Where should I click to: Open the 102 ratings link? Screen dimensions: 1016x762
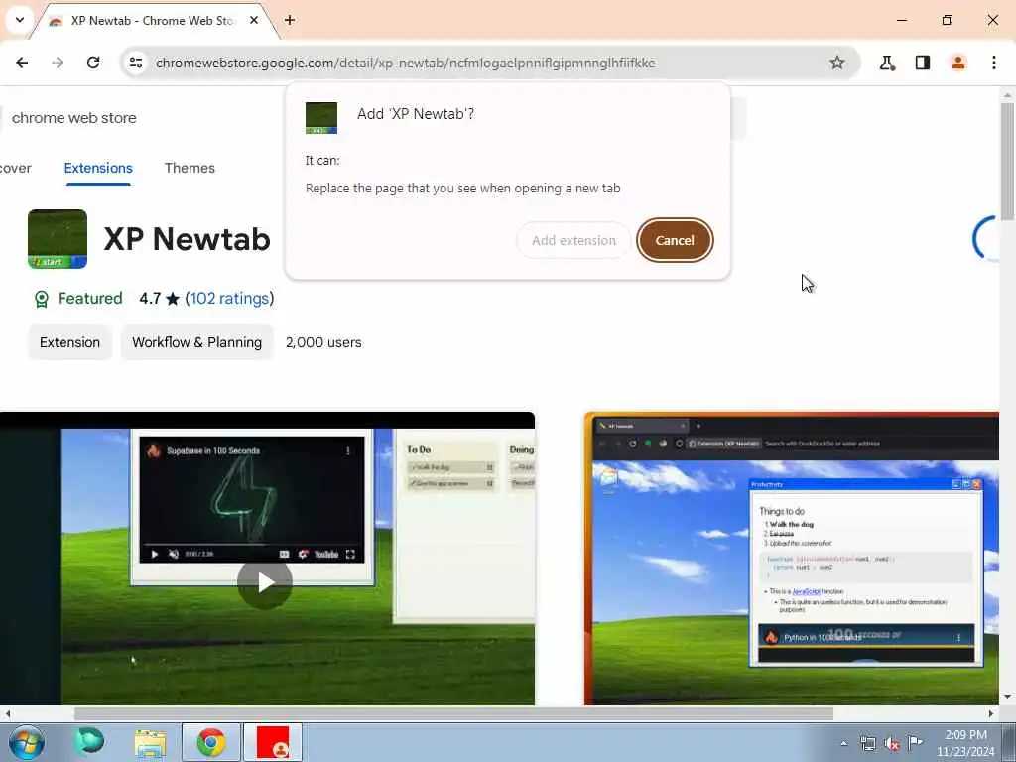click(x=229, y=298)
